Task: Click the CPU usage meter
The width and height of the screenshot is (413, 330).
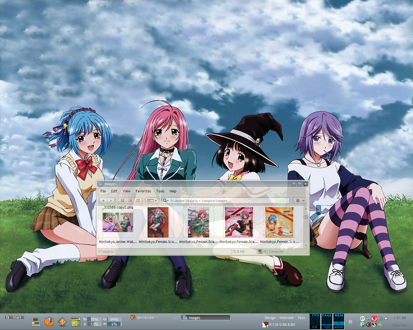Action: 315,321
